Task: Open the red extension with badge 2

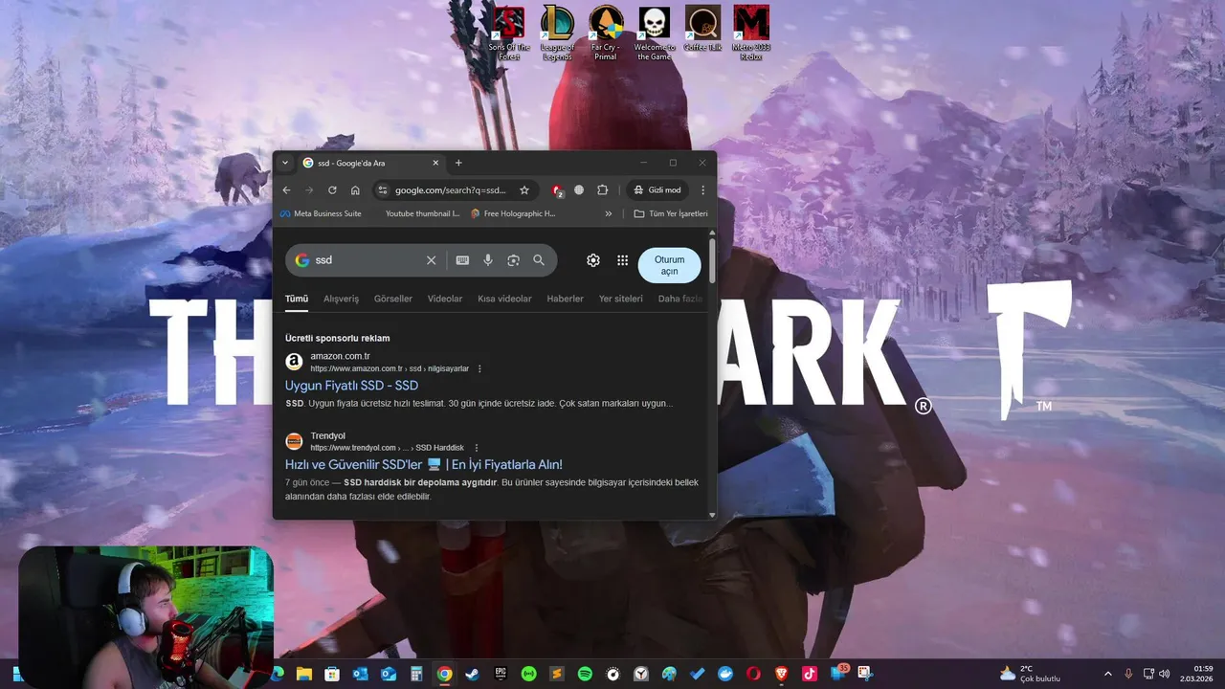Action: point(557,190)
